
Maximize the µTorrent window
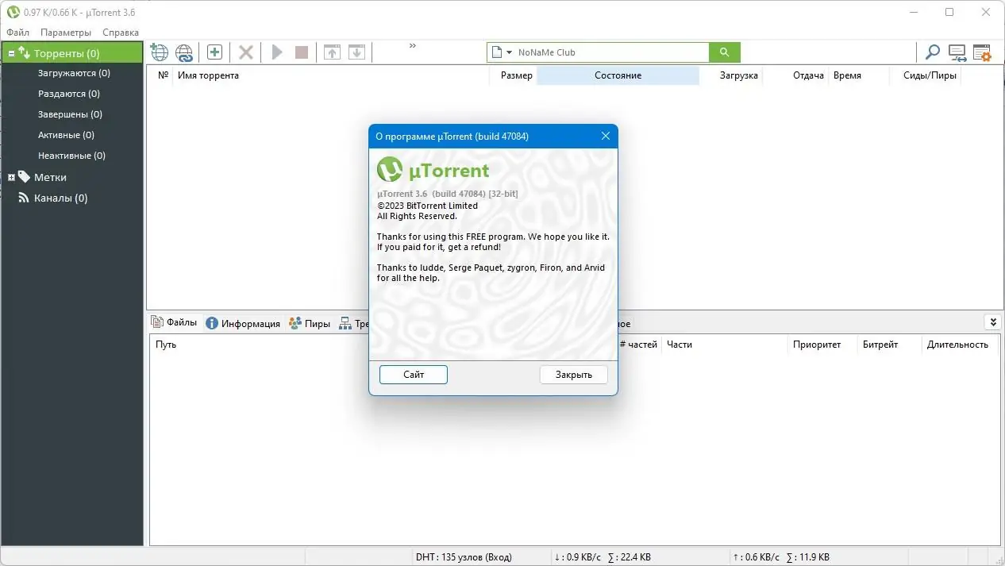[x=949, y=12]
